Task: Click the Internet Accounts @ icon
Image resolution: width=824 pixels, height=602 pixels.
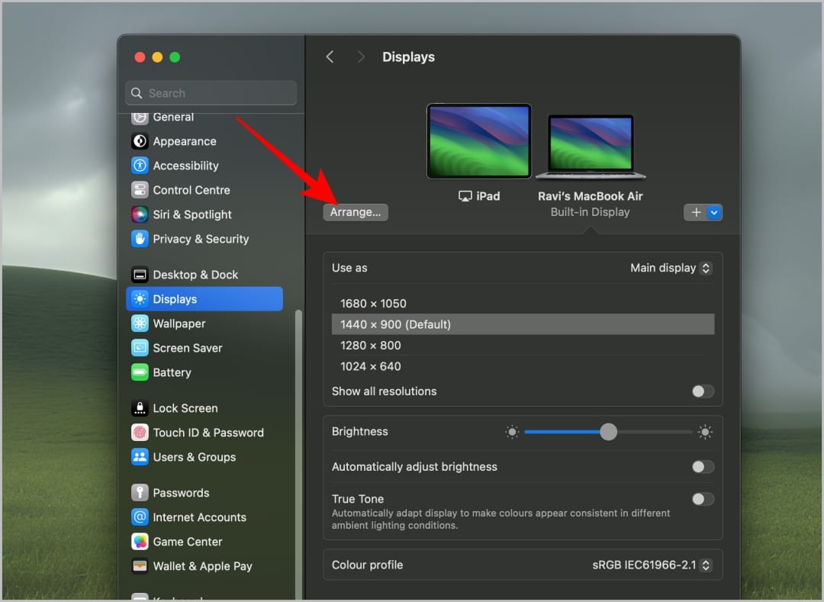Action: coord(140,517)
